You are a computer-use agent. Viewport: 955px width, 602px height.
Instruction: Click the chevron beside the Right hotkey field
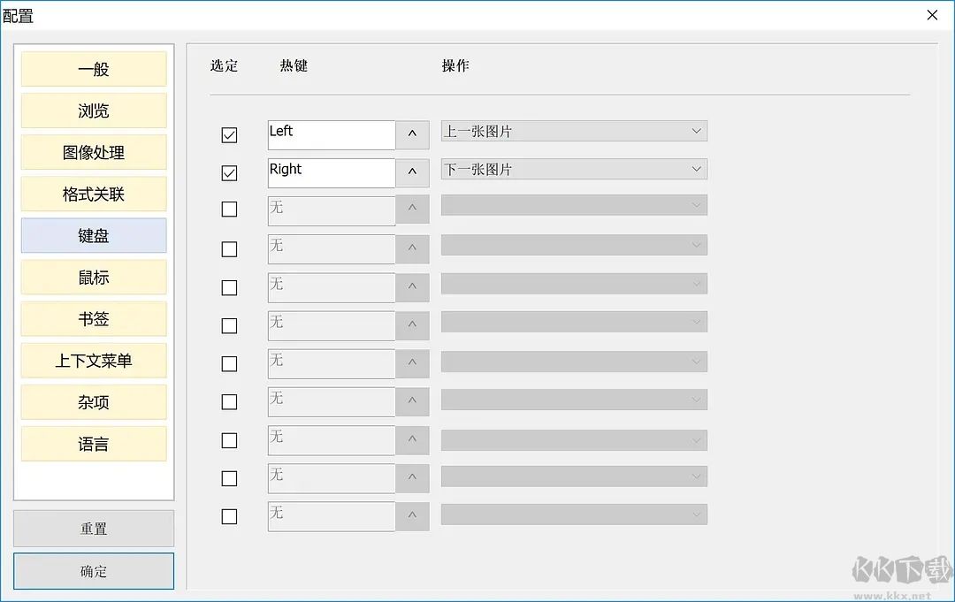click(412, 172)
